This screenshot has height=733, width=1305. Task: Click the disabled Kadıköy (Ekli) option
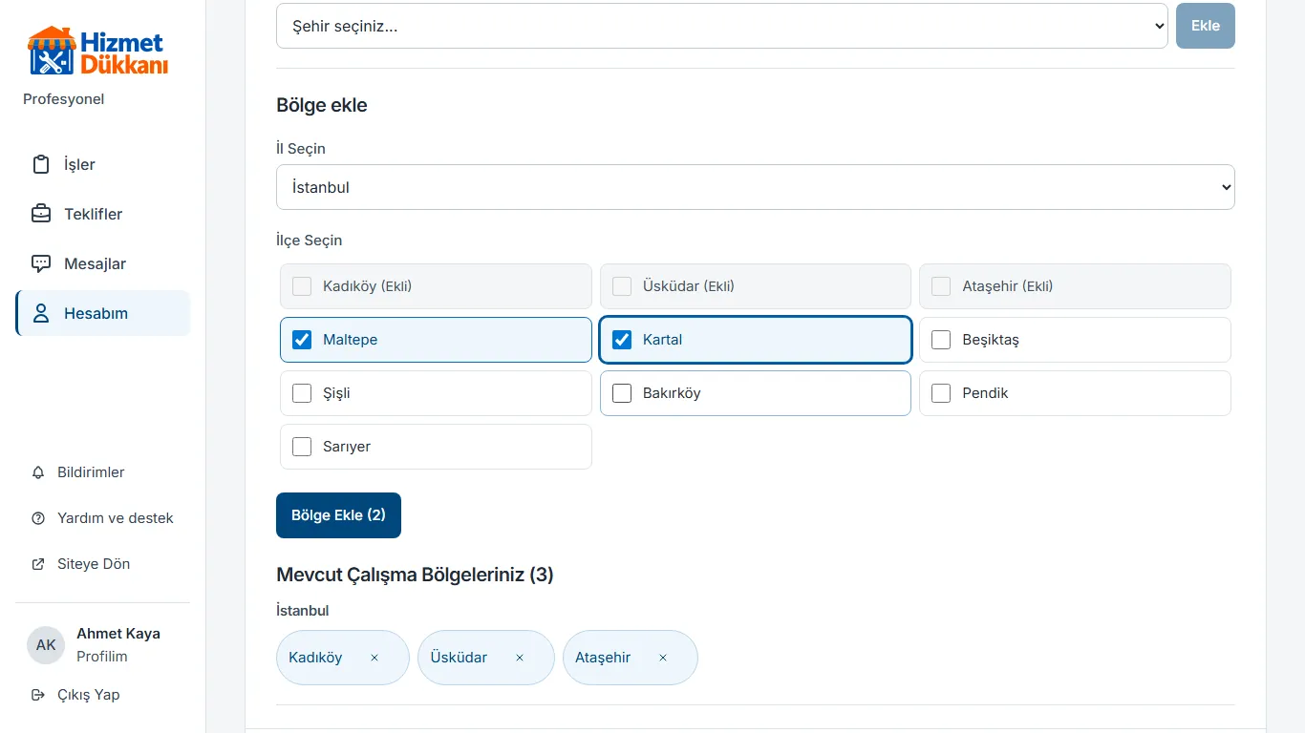(x=436, y=286)
